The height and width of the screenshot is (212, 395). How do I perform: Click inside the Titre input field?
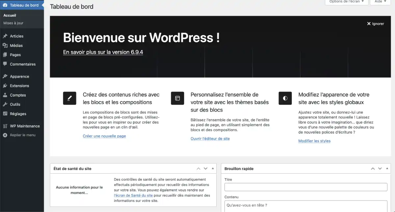305,187
